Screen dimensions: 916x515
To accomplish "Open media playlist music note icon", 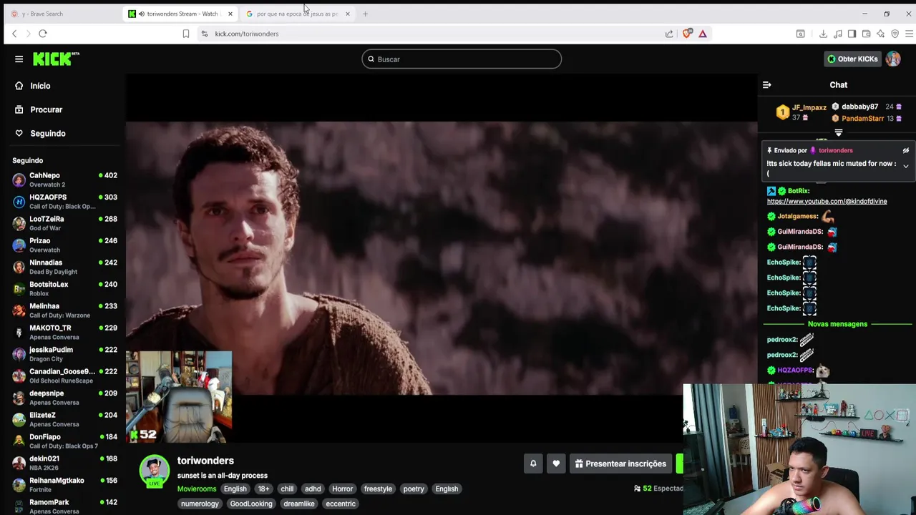I will click(837, 34).
